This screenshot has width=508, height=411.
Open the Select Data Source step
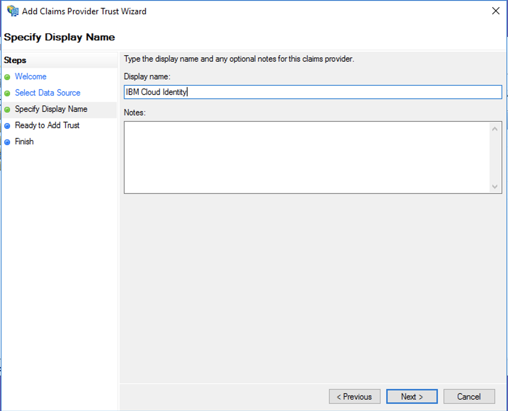pos(47,93)
